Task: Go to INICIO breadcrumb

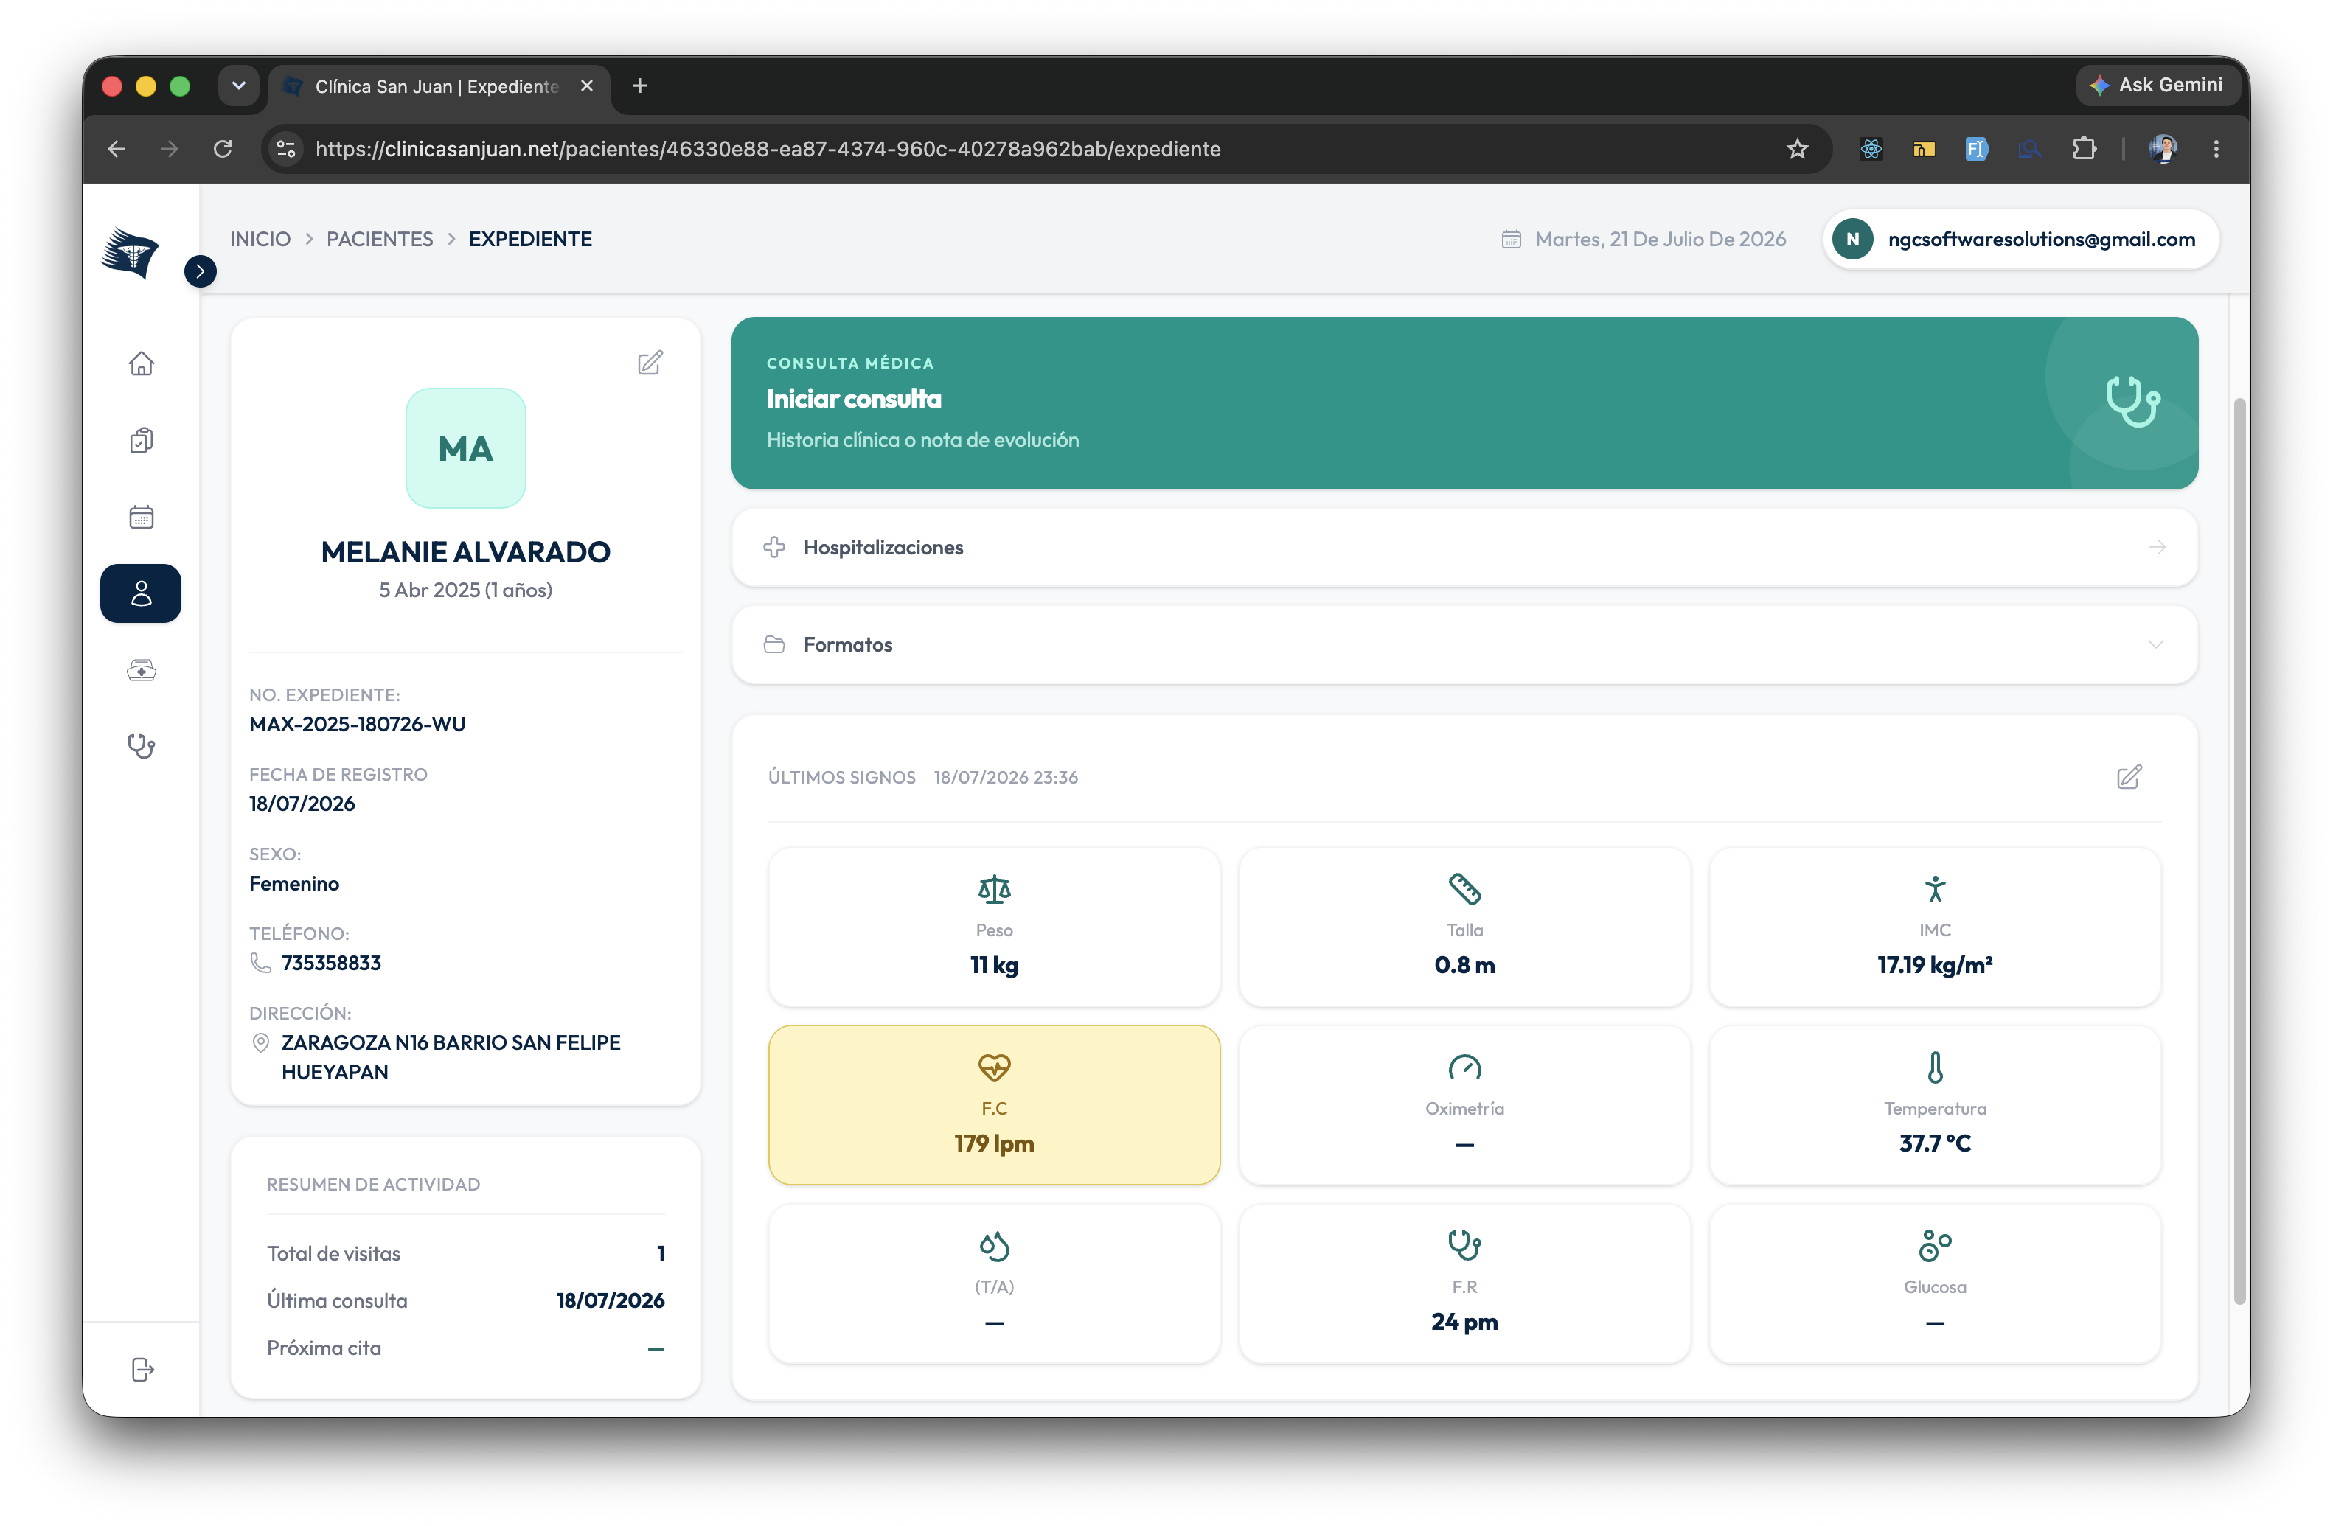Action: [x=260, y=239]
